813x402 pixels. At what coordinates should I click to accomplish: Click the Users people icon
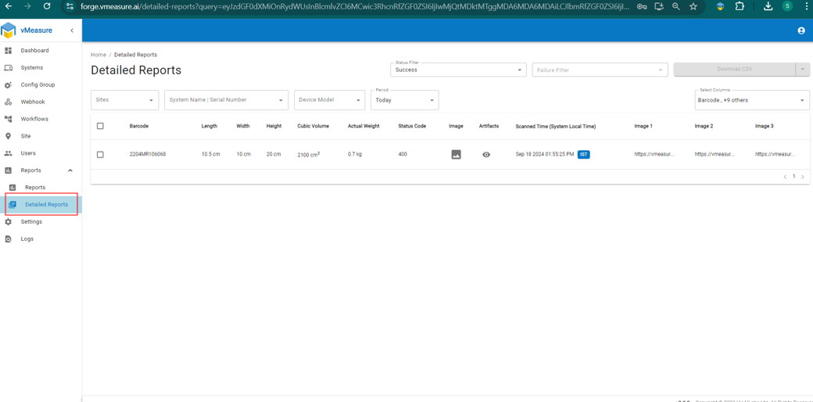click(x=9, y=153)
